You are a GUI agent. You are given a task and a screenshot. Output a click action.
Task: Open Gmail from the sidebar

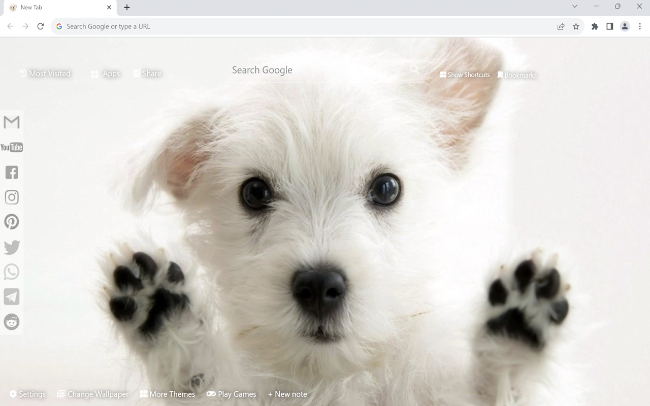point(11,122)
